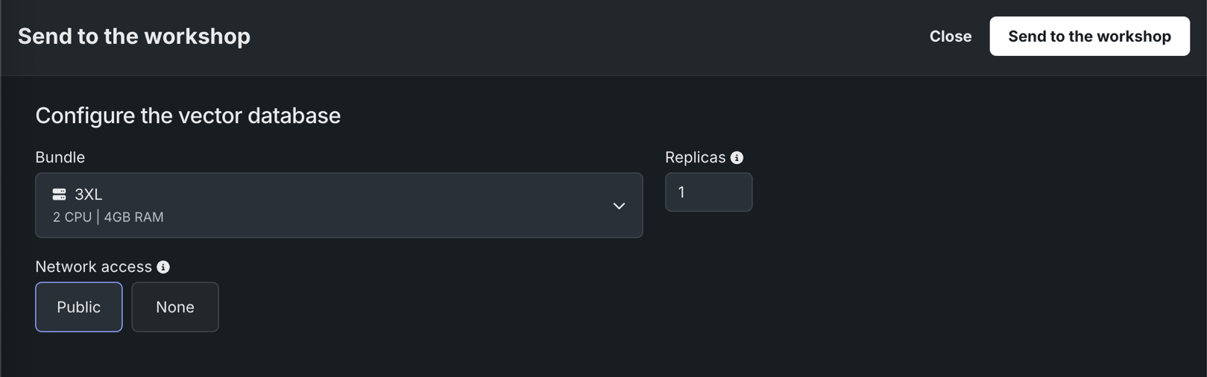Click the 3XL bundle name

(x=88, y=194)
